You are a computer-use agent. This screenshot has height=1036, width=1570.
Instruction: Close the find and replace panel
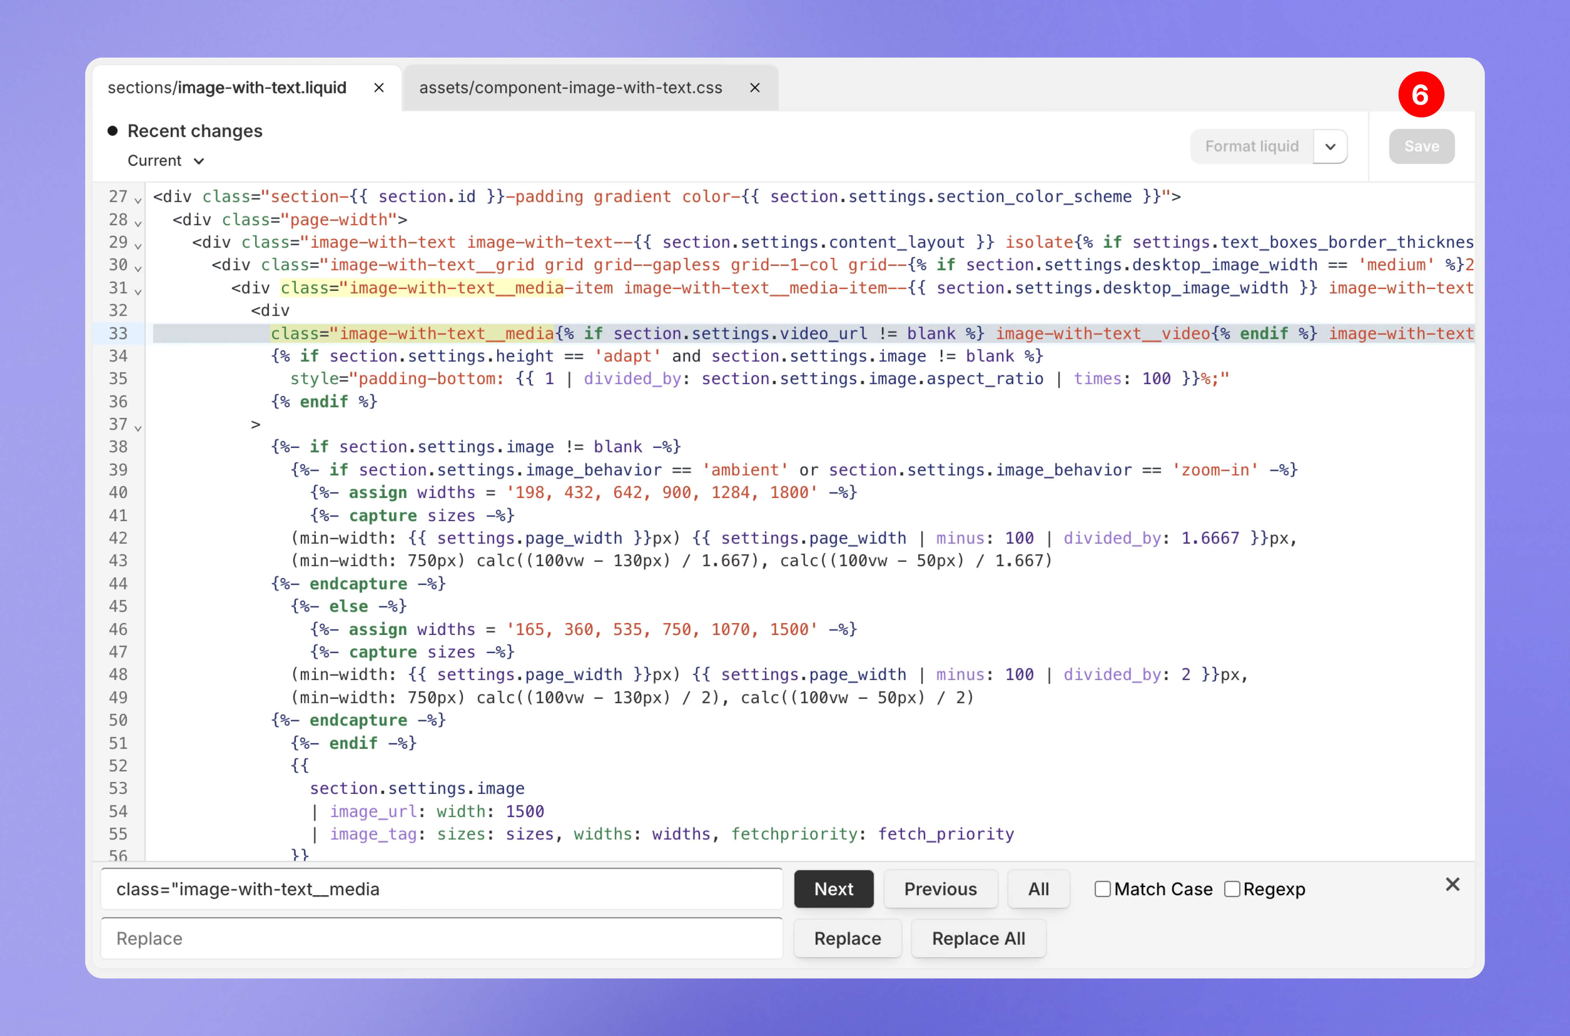tap(1453, 885)
